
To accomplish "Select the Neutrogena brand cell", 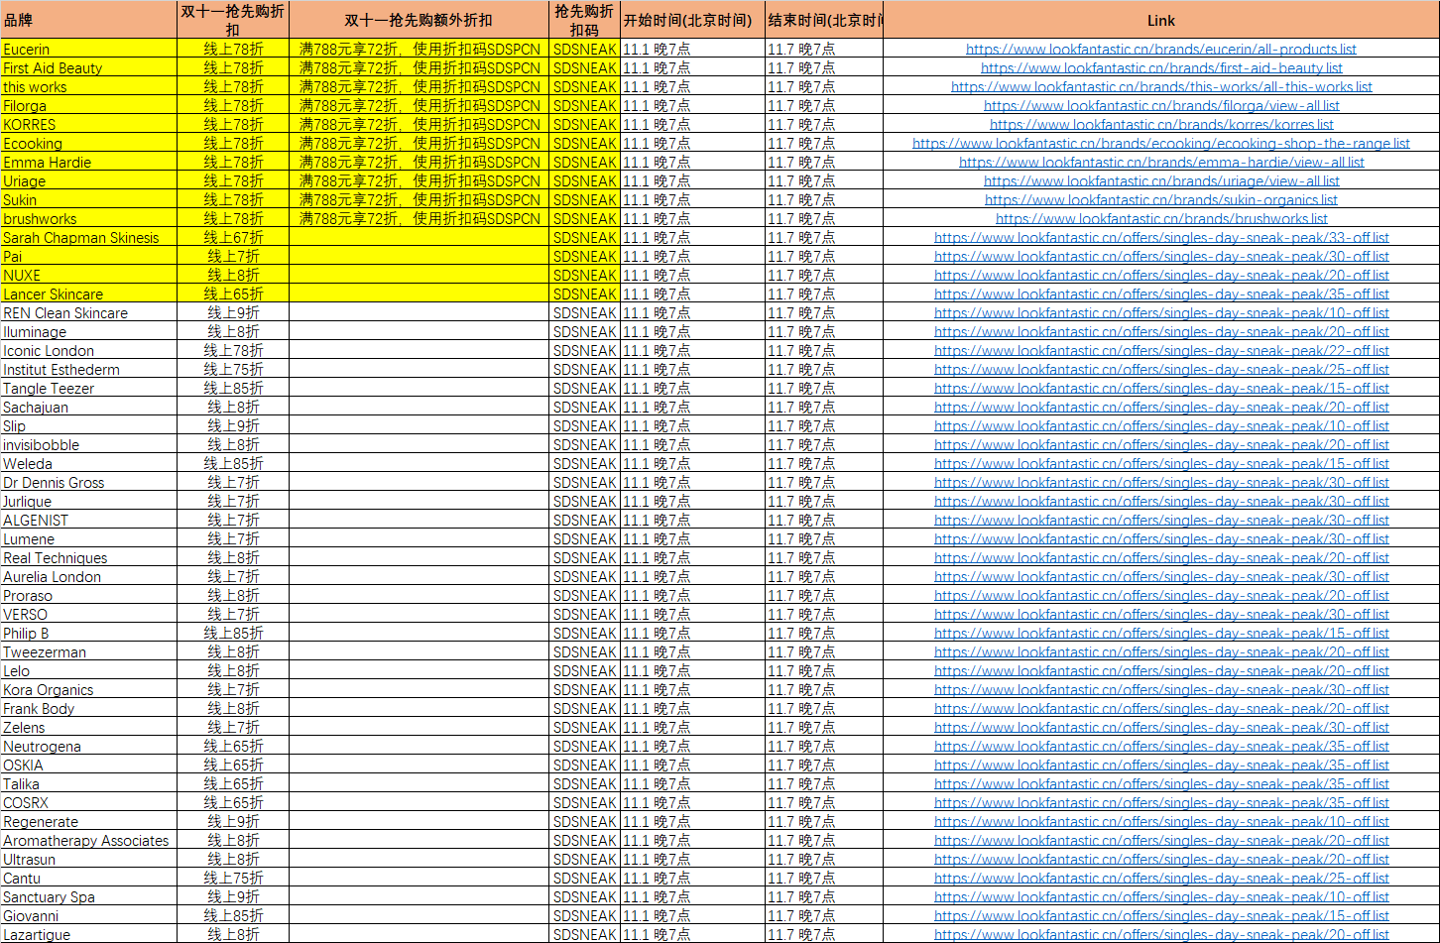I will (x=89, y=746).
